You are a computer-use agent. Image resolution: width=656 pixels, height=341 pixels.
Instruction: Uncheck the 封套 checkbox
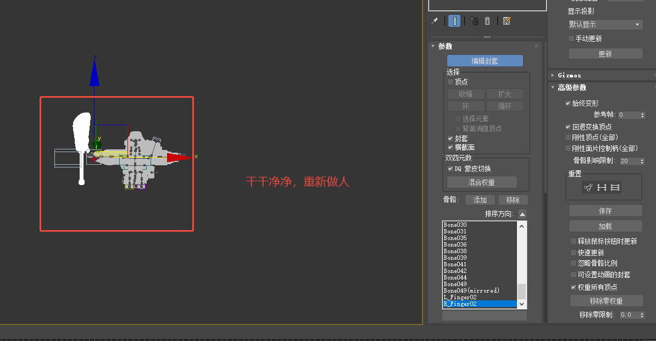451,138
